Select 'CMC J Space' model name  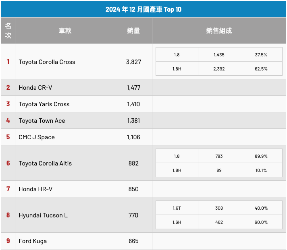37,137
